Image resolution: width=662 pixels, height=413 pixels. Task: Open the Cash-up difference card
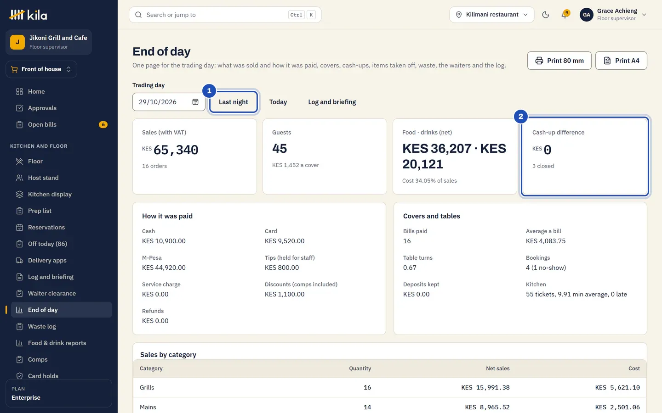click(x=585, y=156)
